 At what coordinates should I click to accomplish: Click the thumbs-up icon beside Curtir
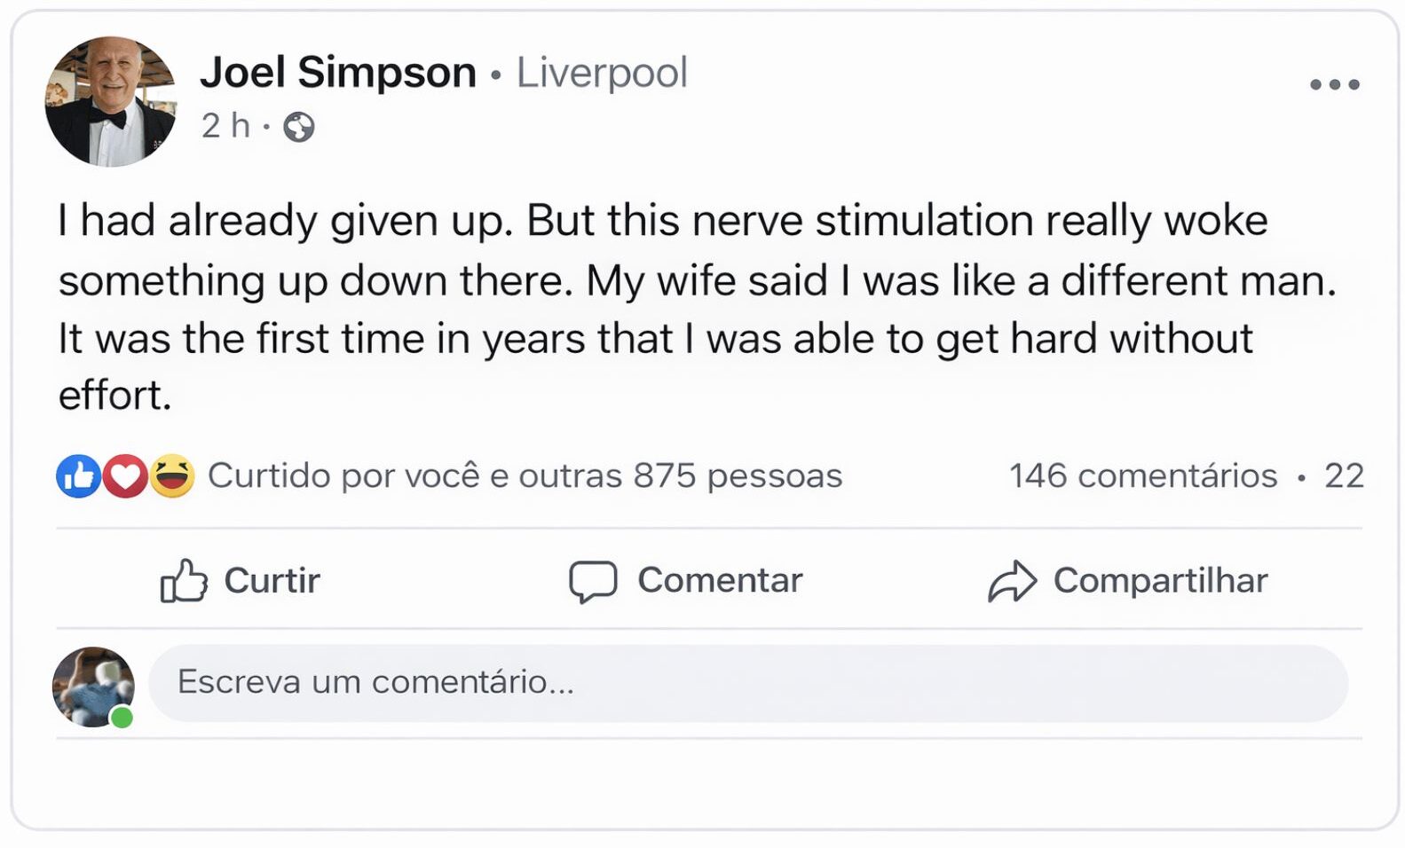pos(183,581)
